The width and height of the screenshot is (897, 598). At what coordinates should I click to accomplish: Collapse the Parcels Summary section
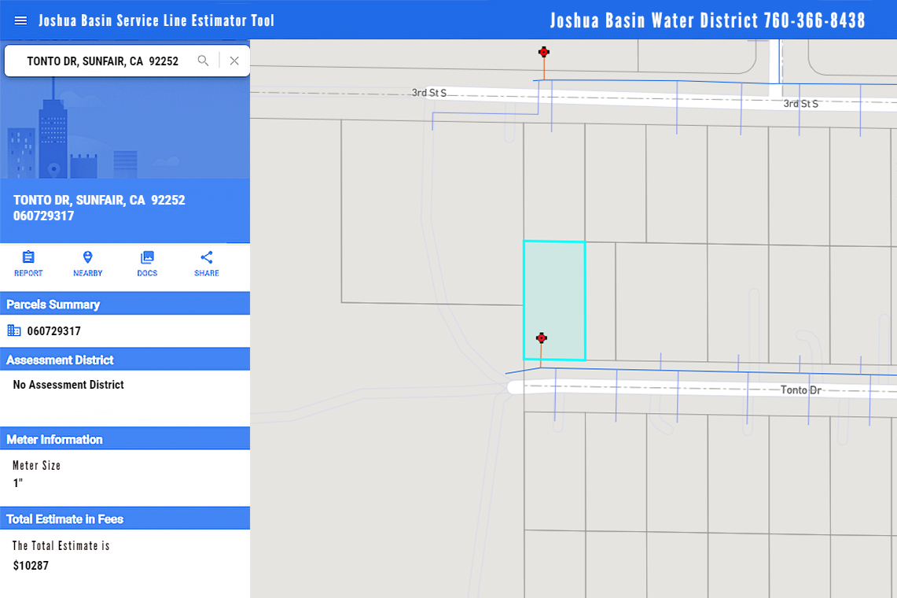pos(125,304)
